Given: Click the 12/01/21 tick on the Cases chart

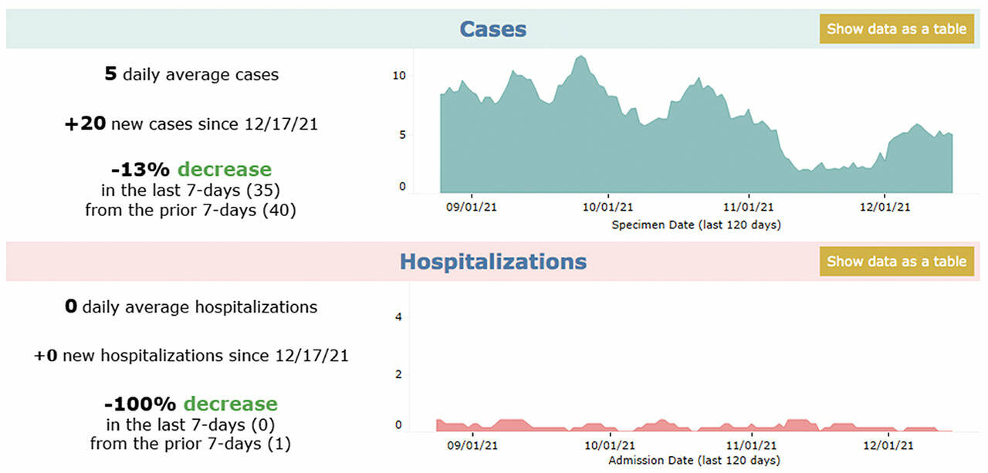Looking at the screenshot, I should tap(885, 207).
